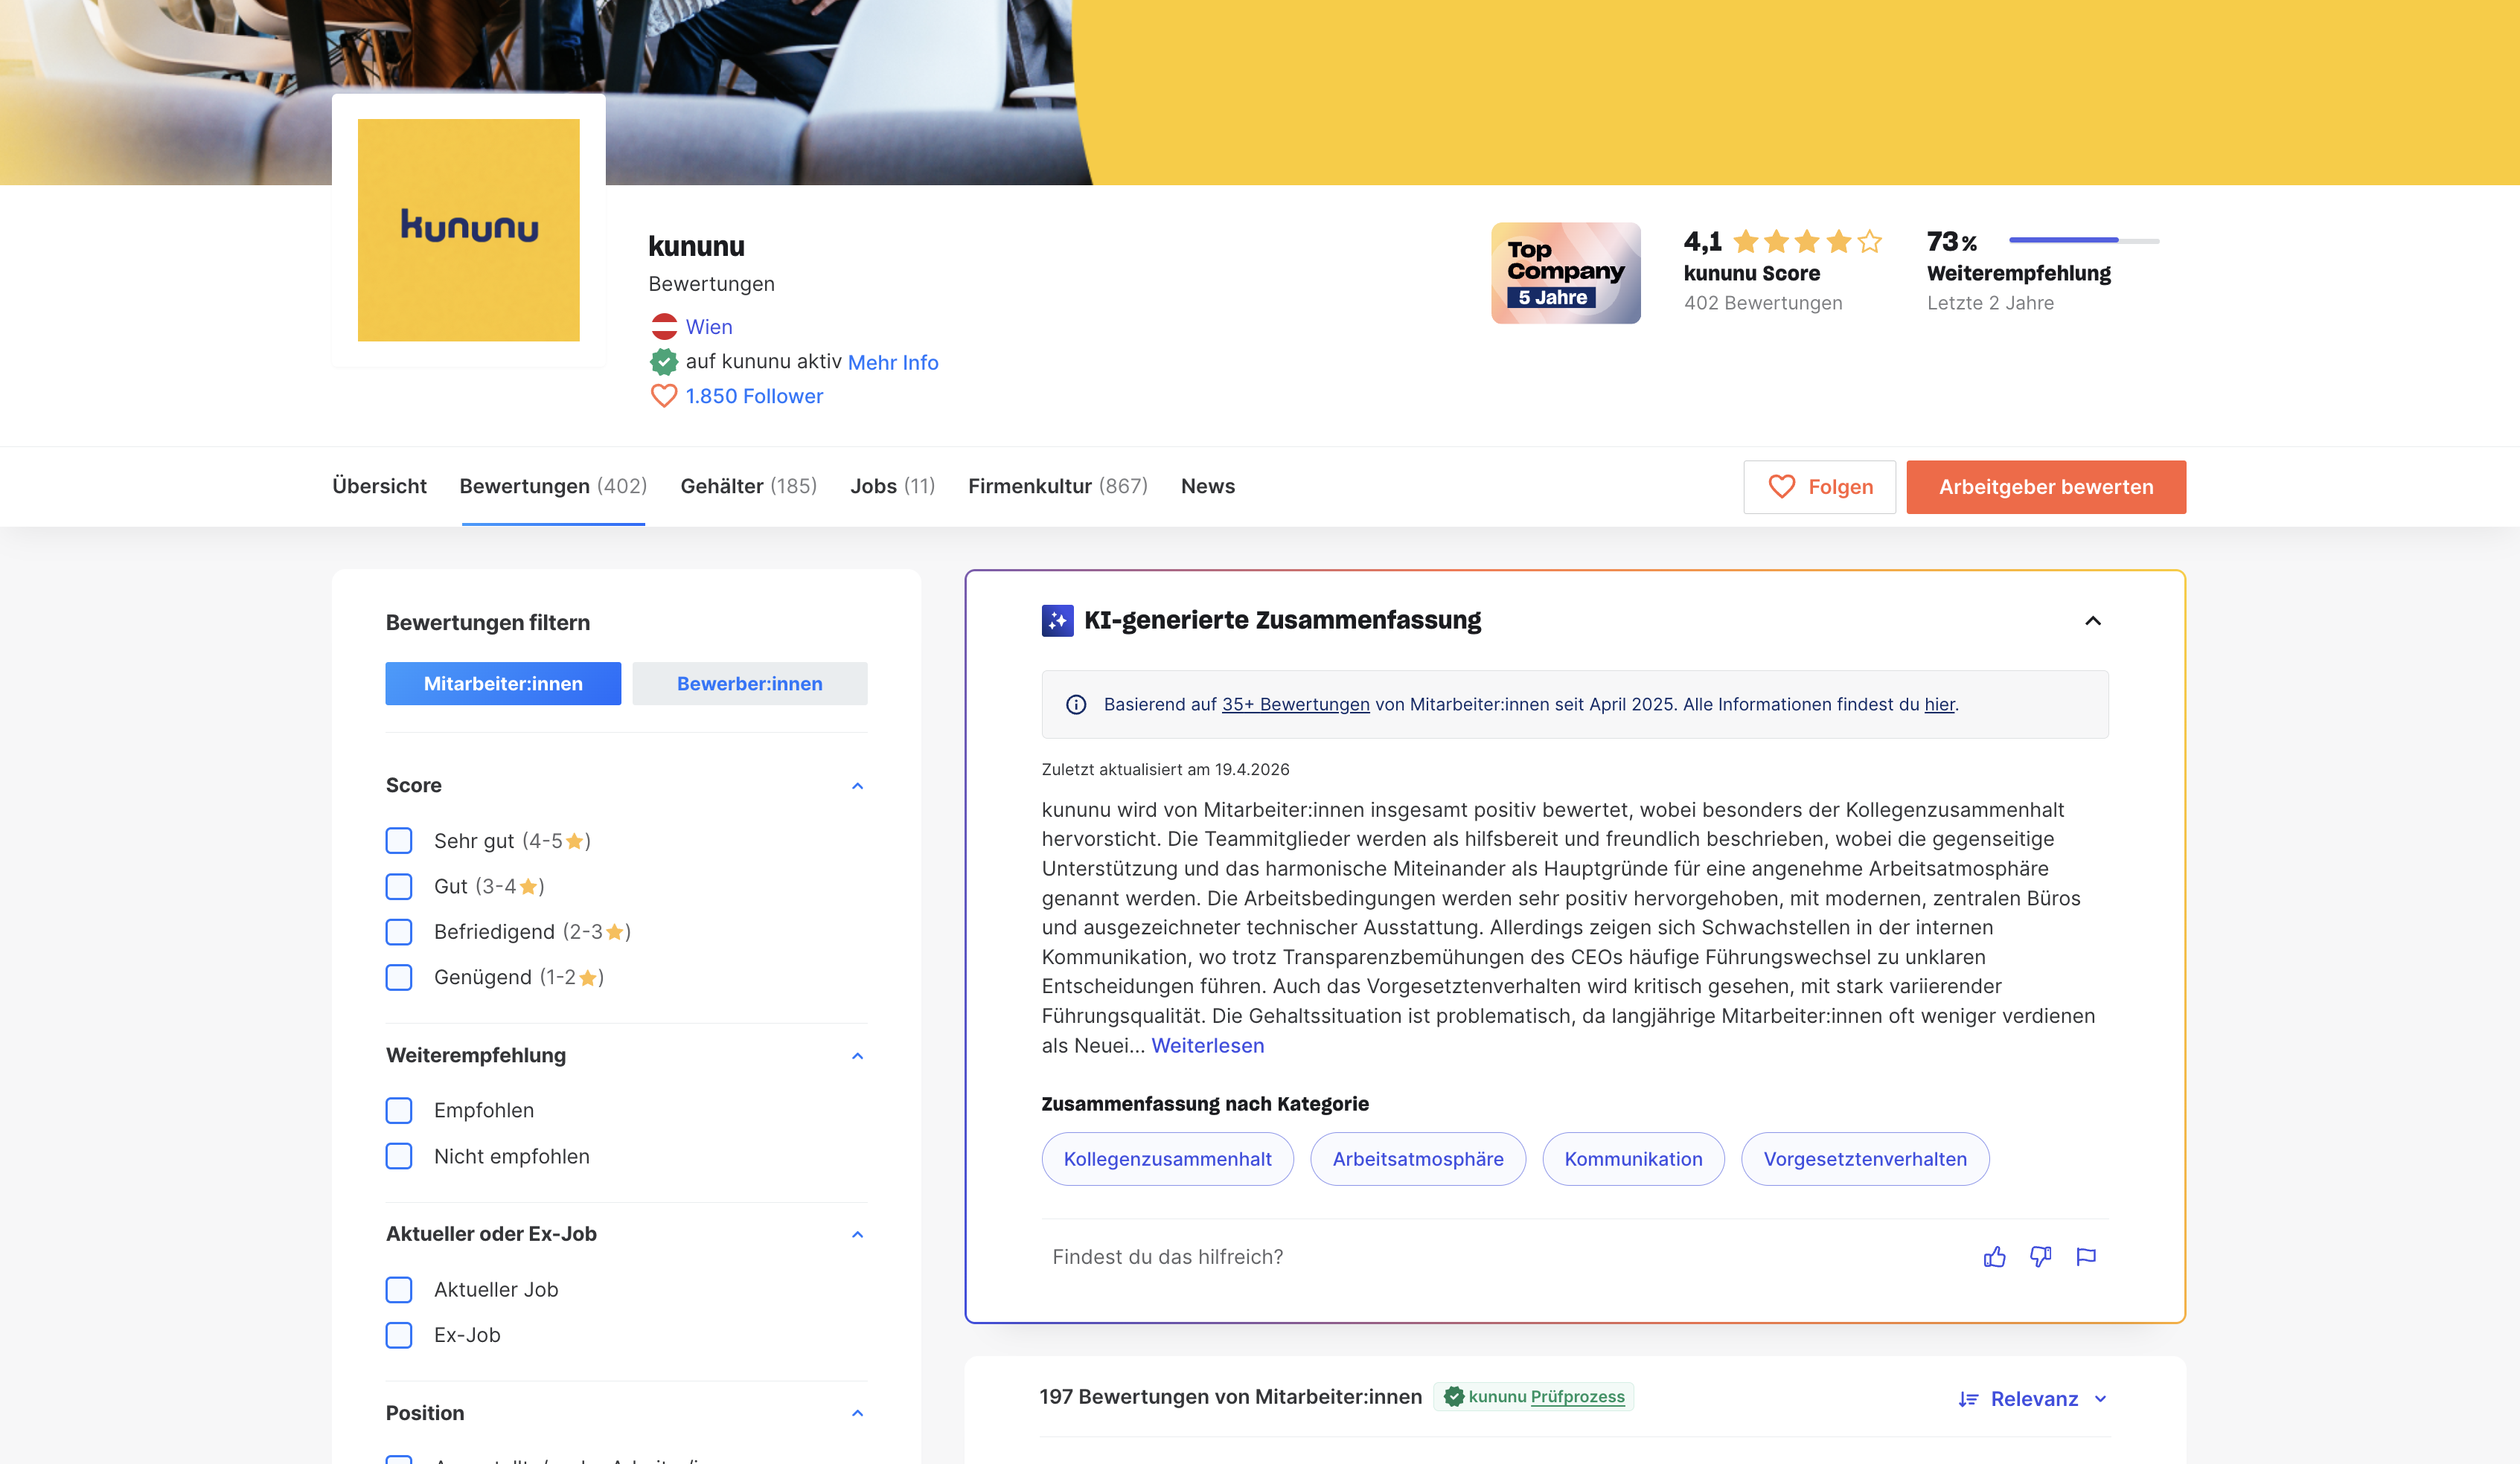Collapse the KI-generierte Zusammenfassung panel
Viewport: 2520px width, 1464px height.
(x=2093, y=620)
